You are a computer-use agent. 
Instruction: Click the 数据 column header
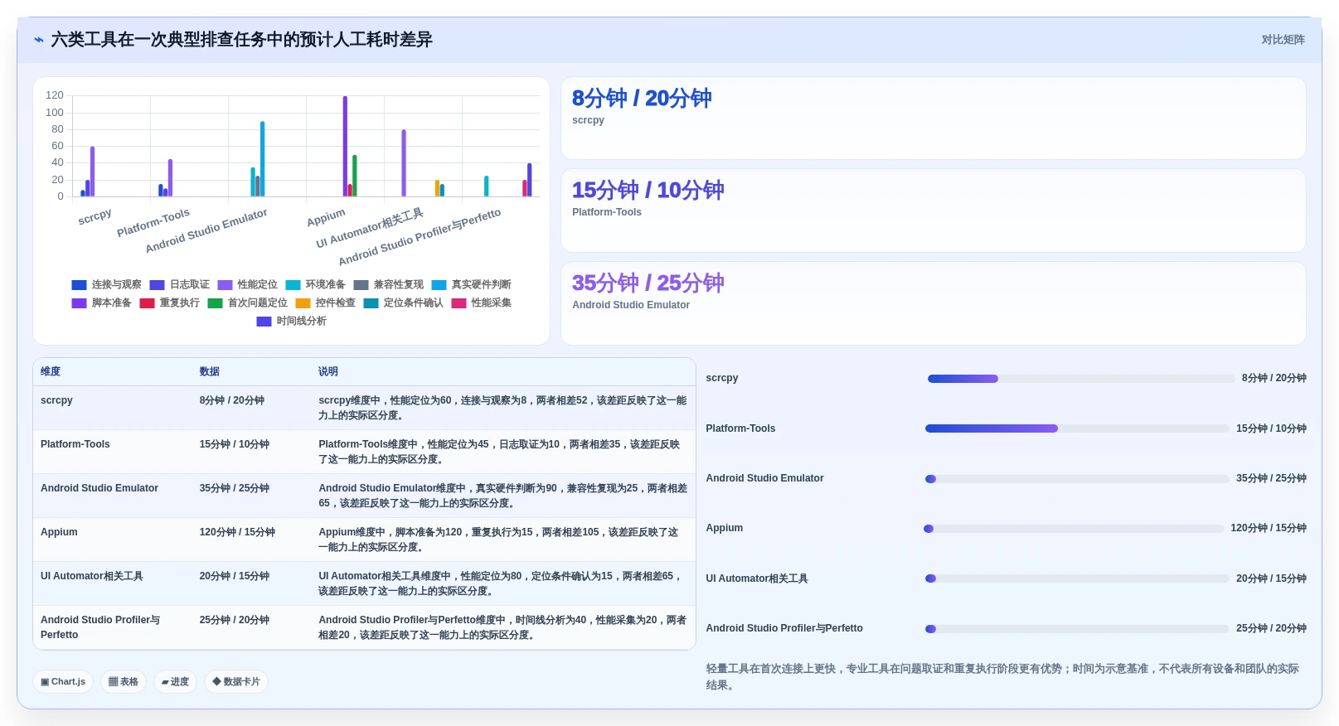209,371
